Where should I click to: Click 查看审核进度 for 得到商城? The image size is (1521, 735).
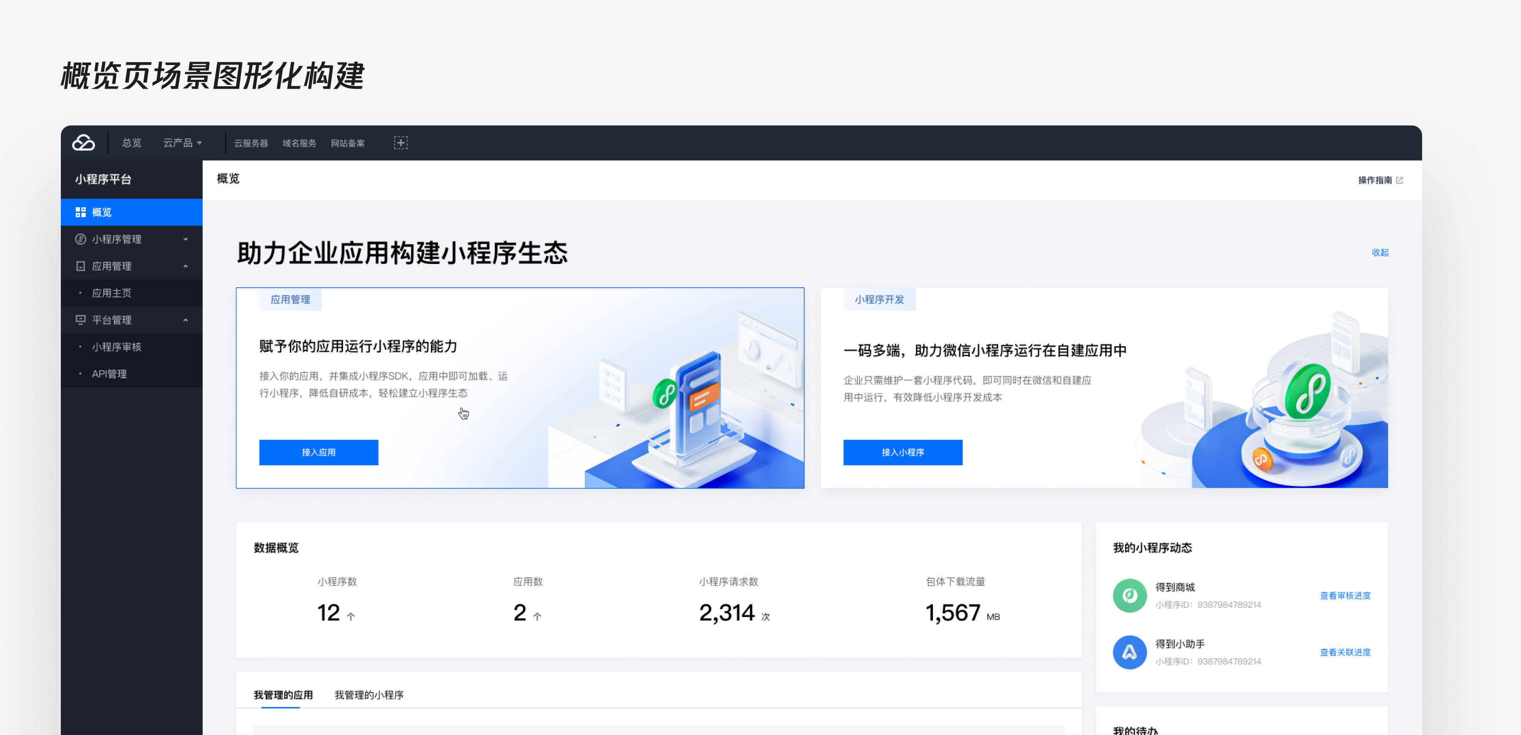(x=1345, y=595)
